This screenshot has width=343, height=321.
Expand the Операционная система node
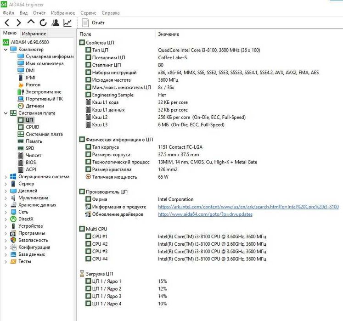6,177
